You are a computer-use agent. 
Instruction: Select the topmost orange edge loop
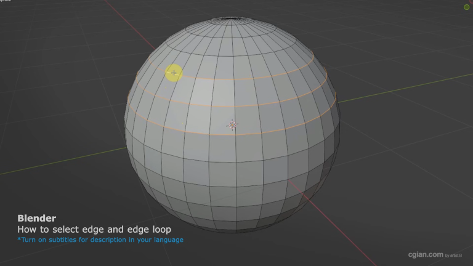click(x=232, y=79)
